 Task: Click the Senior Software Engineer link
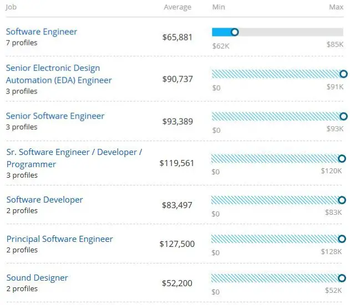click(55, 116)
